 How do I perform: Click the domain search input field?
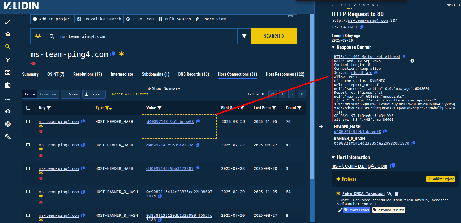142,36
